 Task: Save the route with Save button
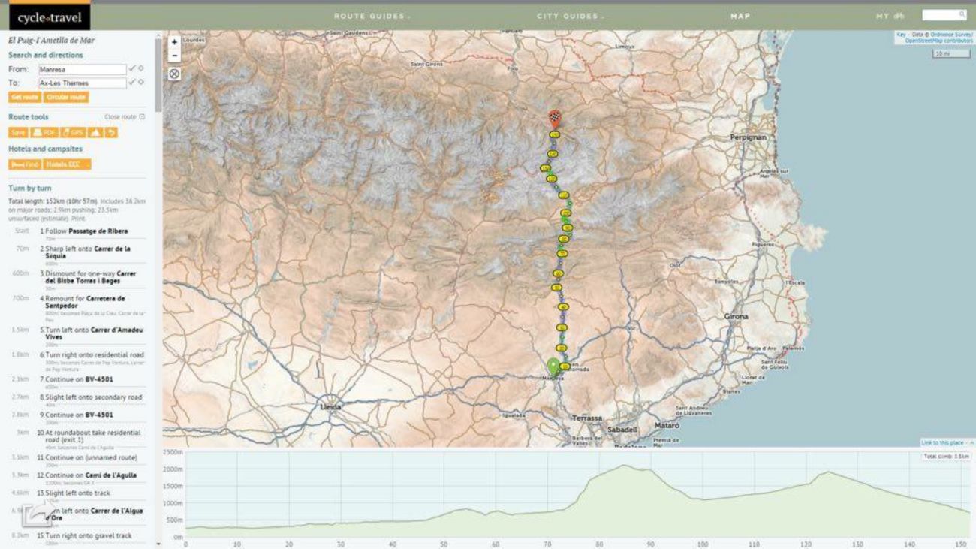click(18, 133)
